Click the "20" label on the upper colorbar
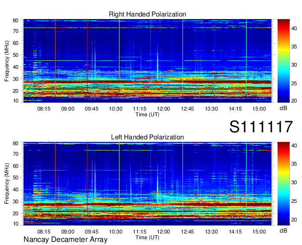 [294, 101]
